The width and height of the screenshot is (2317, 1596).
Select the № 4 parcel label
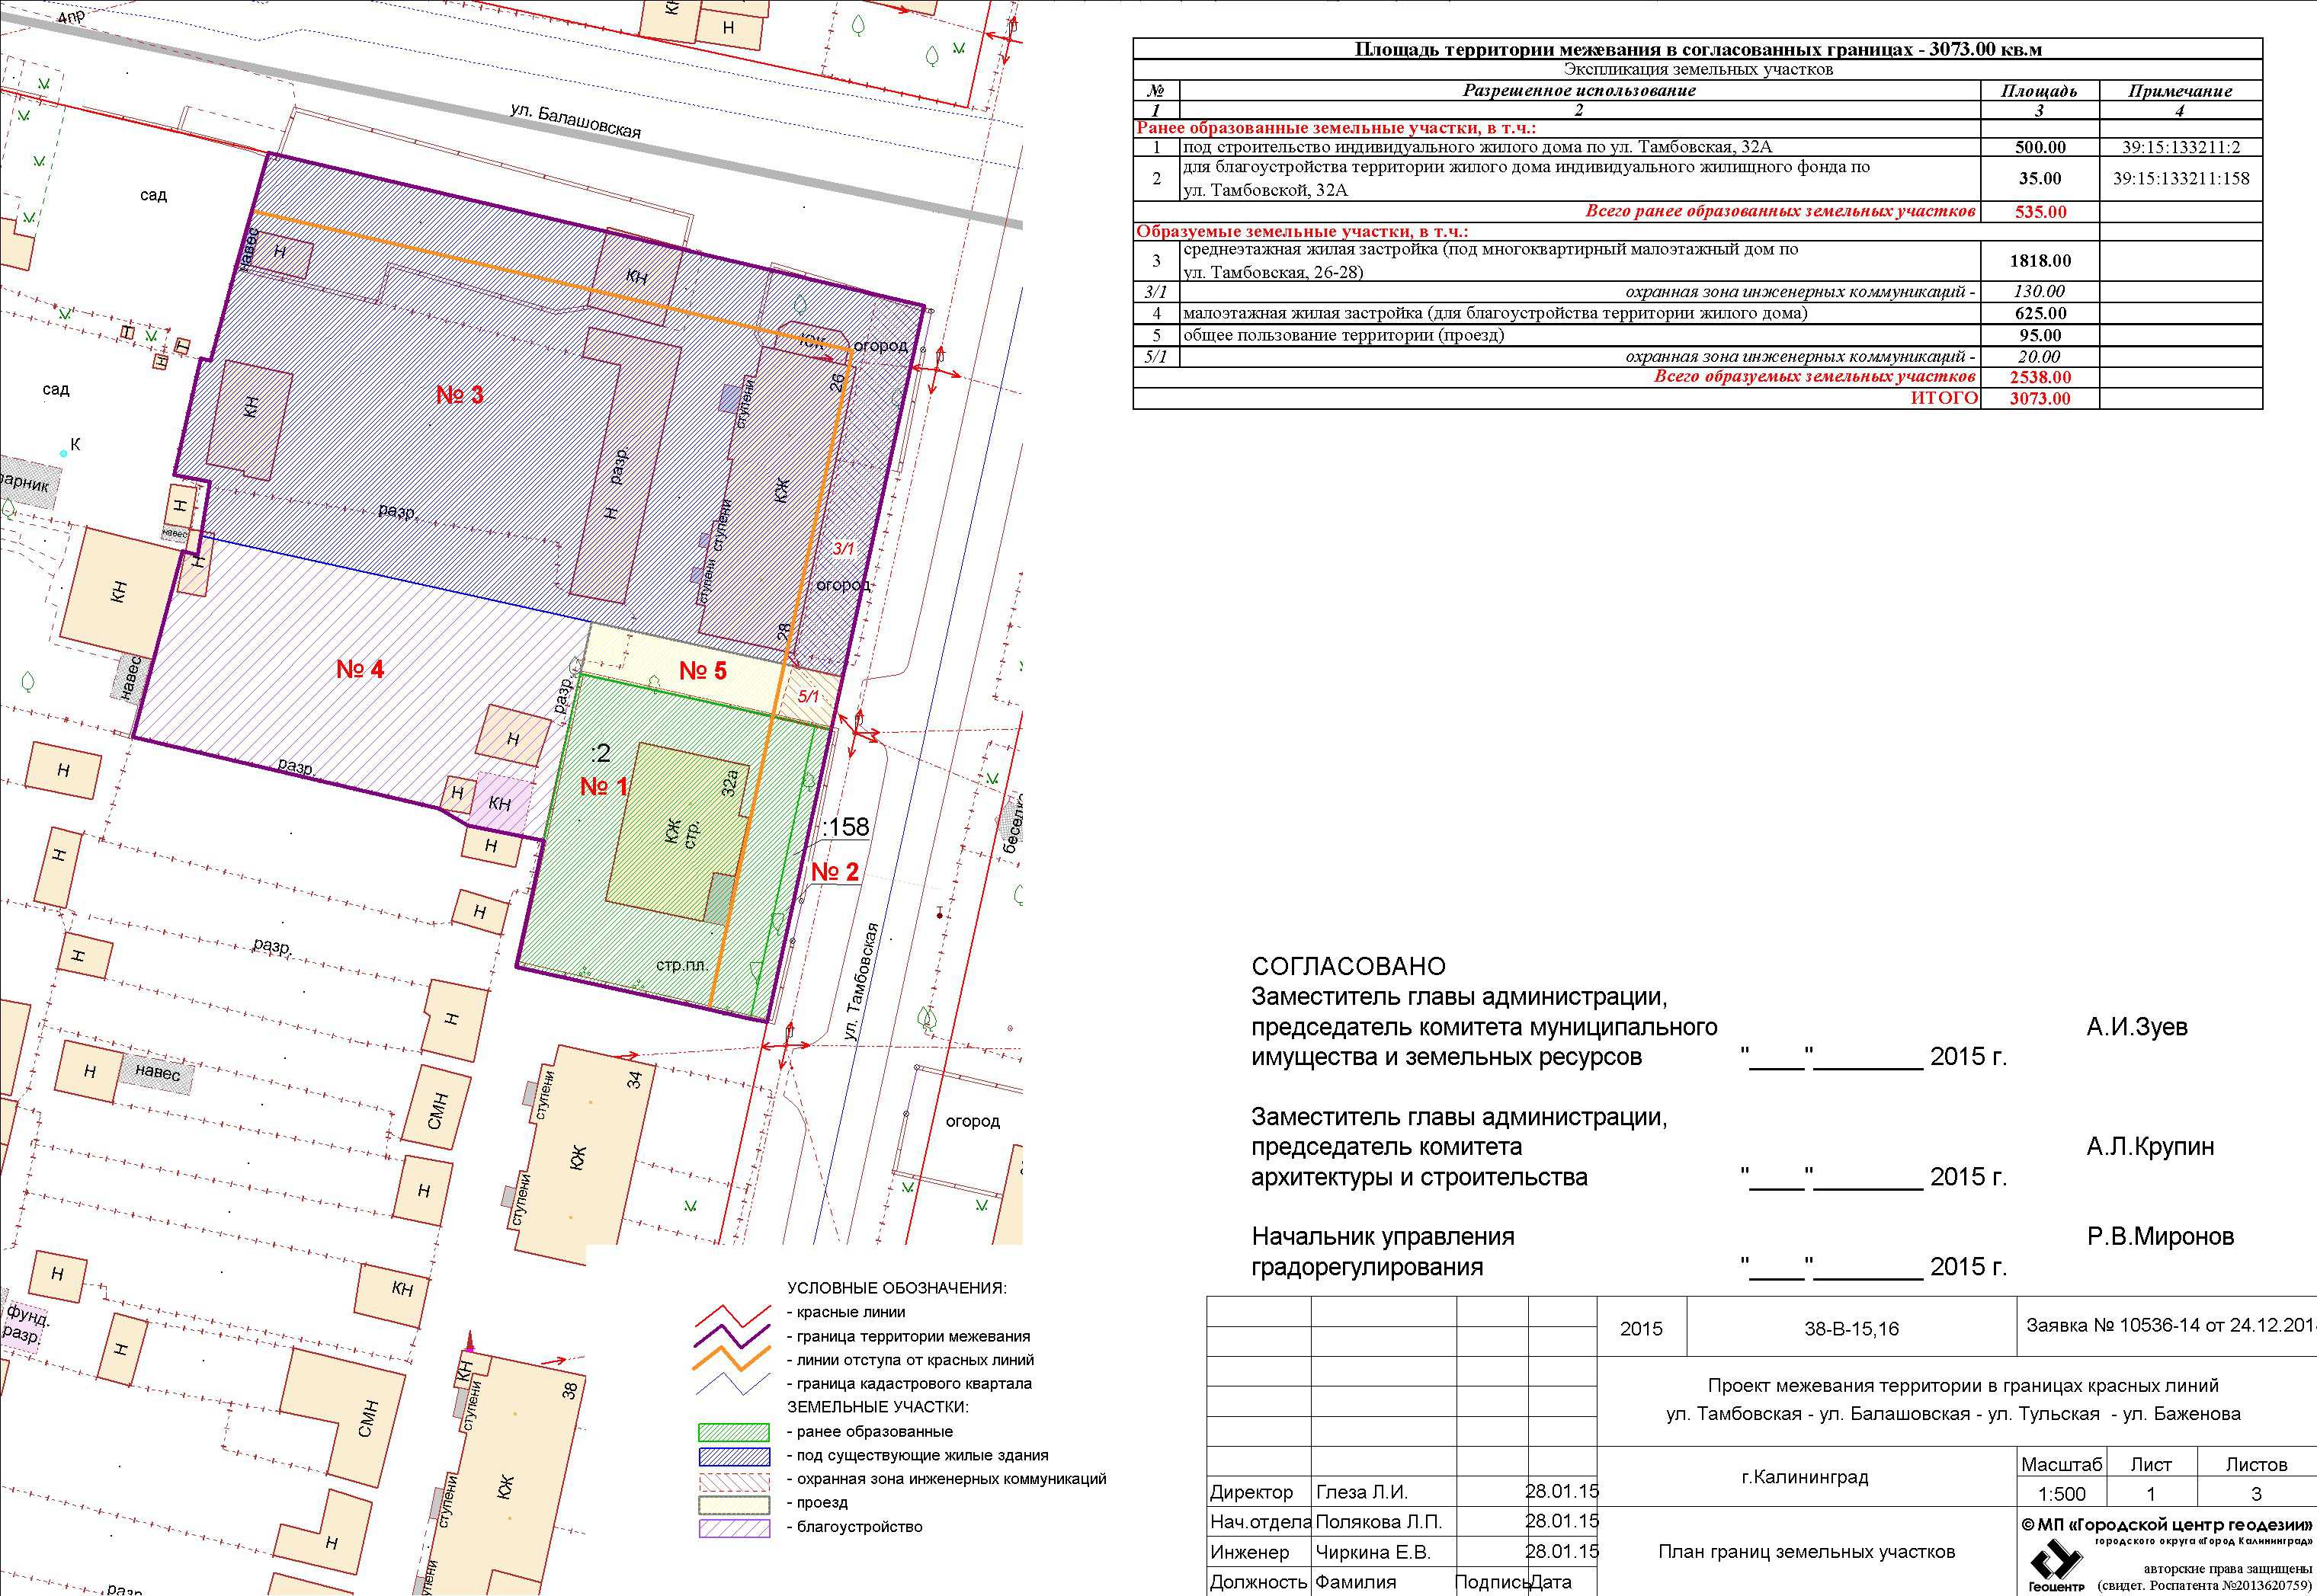361,669
